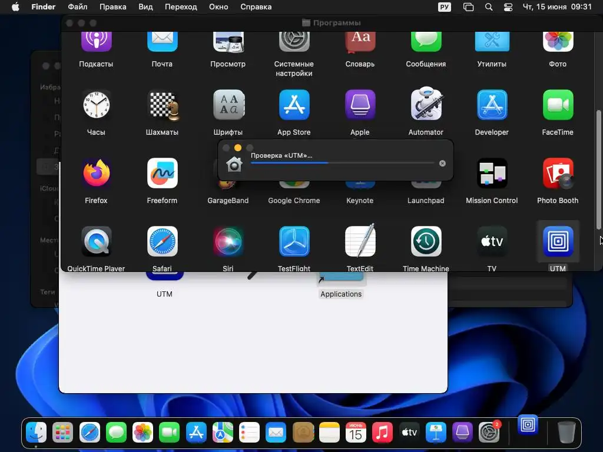
Task: Open the Правка menu
Action: (112, 7)
